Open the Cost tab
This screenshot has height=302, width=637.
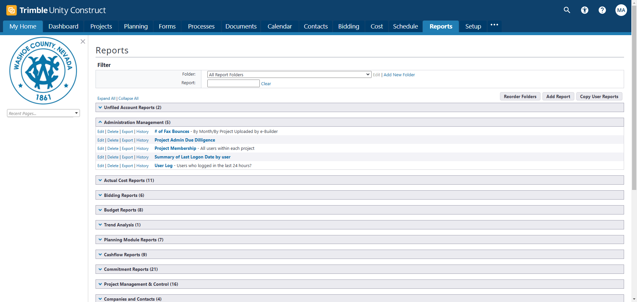tap(377, 27)
